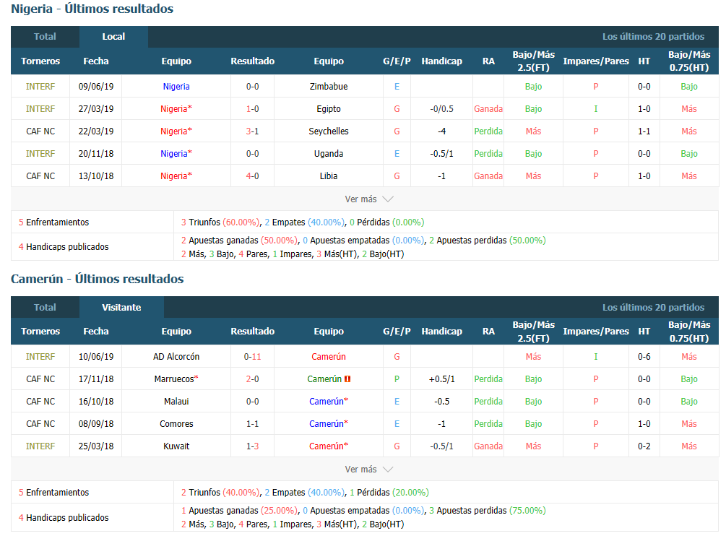Click the 2-0 result of Marruecos
The width and height of the screenshot is (726, 536).
point(252,379)
